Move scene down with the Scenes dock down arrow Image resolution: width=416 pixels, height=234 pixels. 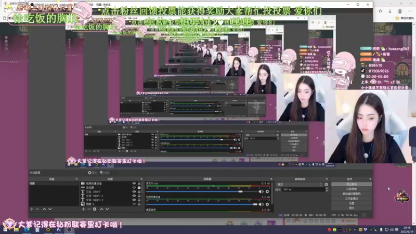click(50, 209)
